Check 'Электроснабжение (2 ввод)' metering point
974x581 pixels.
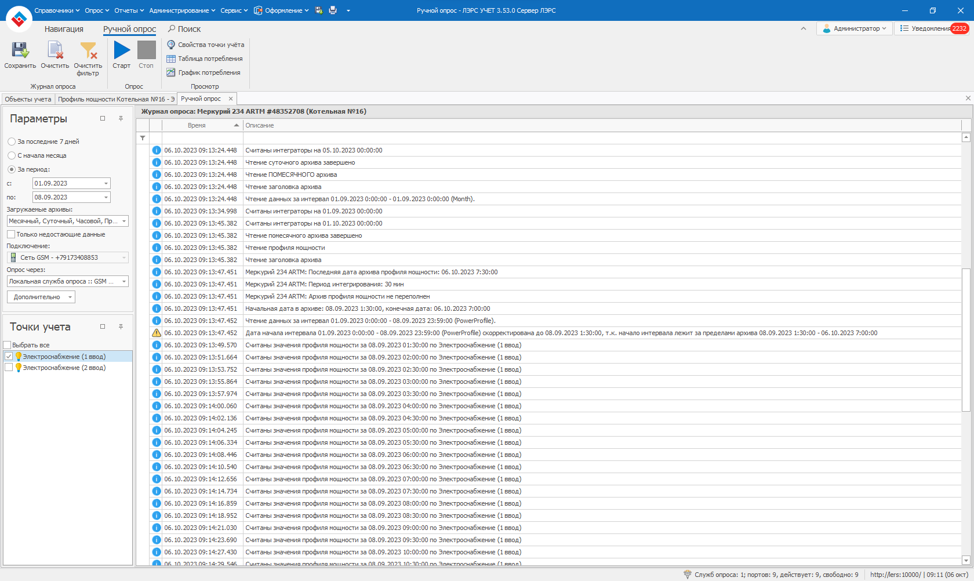click(9, 368)
